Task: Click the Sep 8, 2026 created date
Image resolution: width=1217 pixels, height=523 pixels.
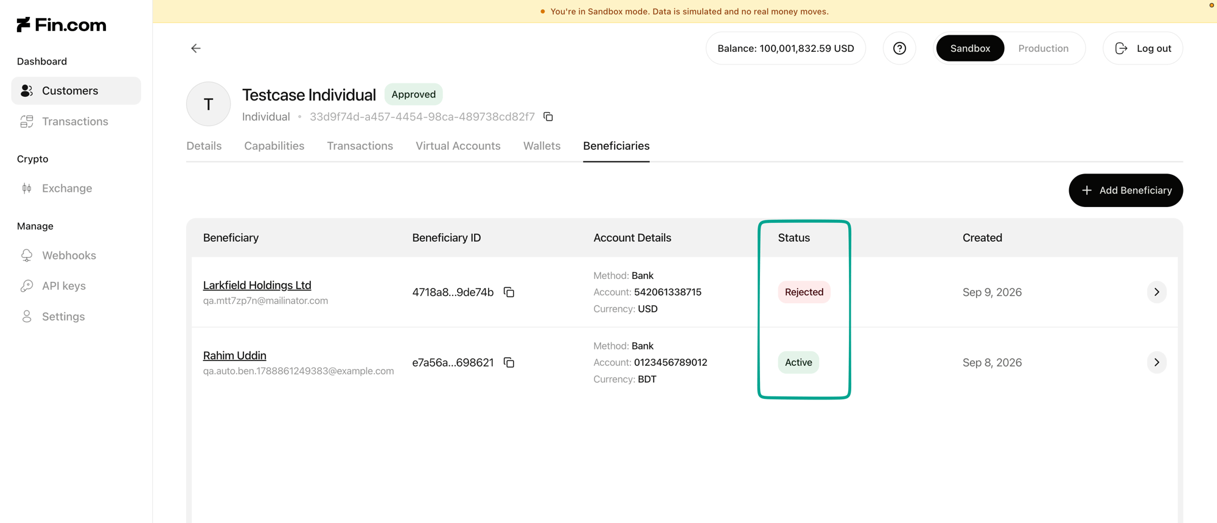Action: click(992, 362)
